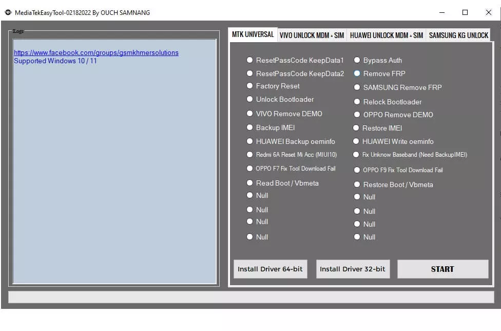Pick the Factory Reset radio button
Screen dimensions: 501x331
coord(250,86)
